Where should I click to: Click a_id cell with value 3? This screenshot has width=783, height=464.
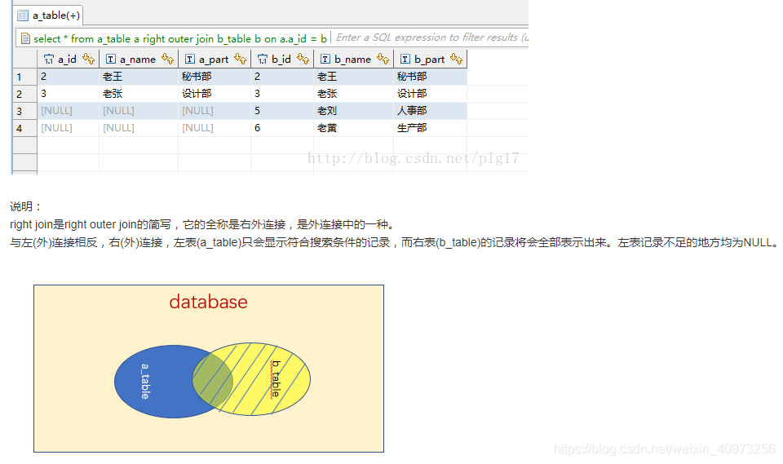point(69,94)
